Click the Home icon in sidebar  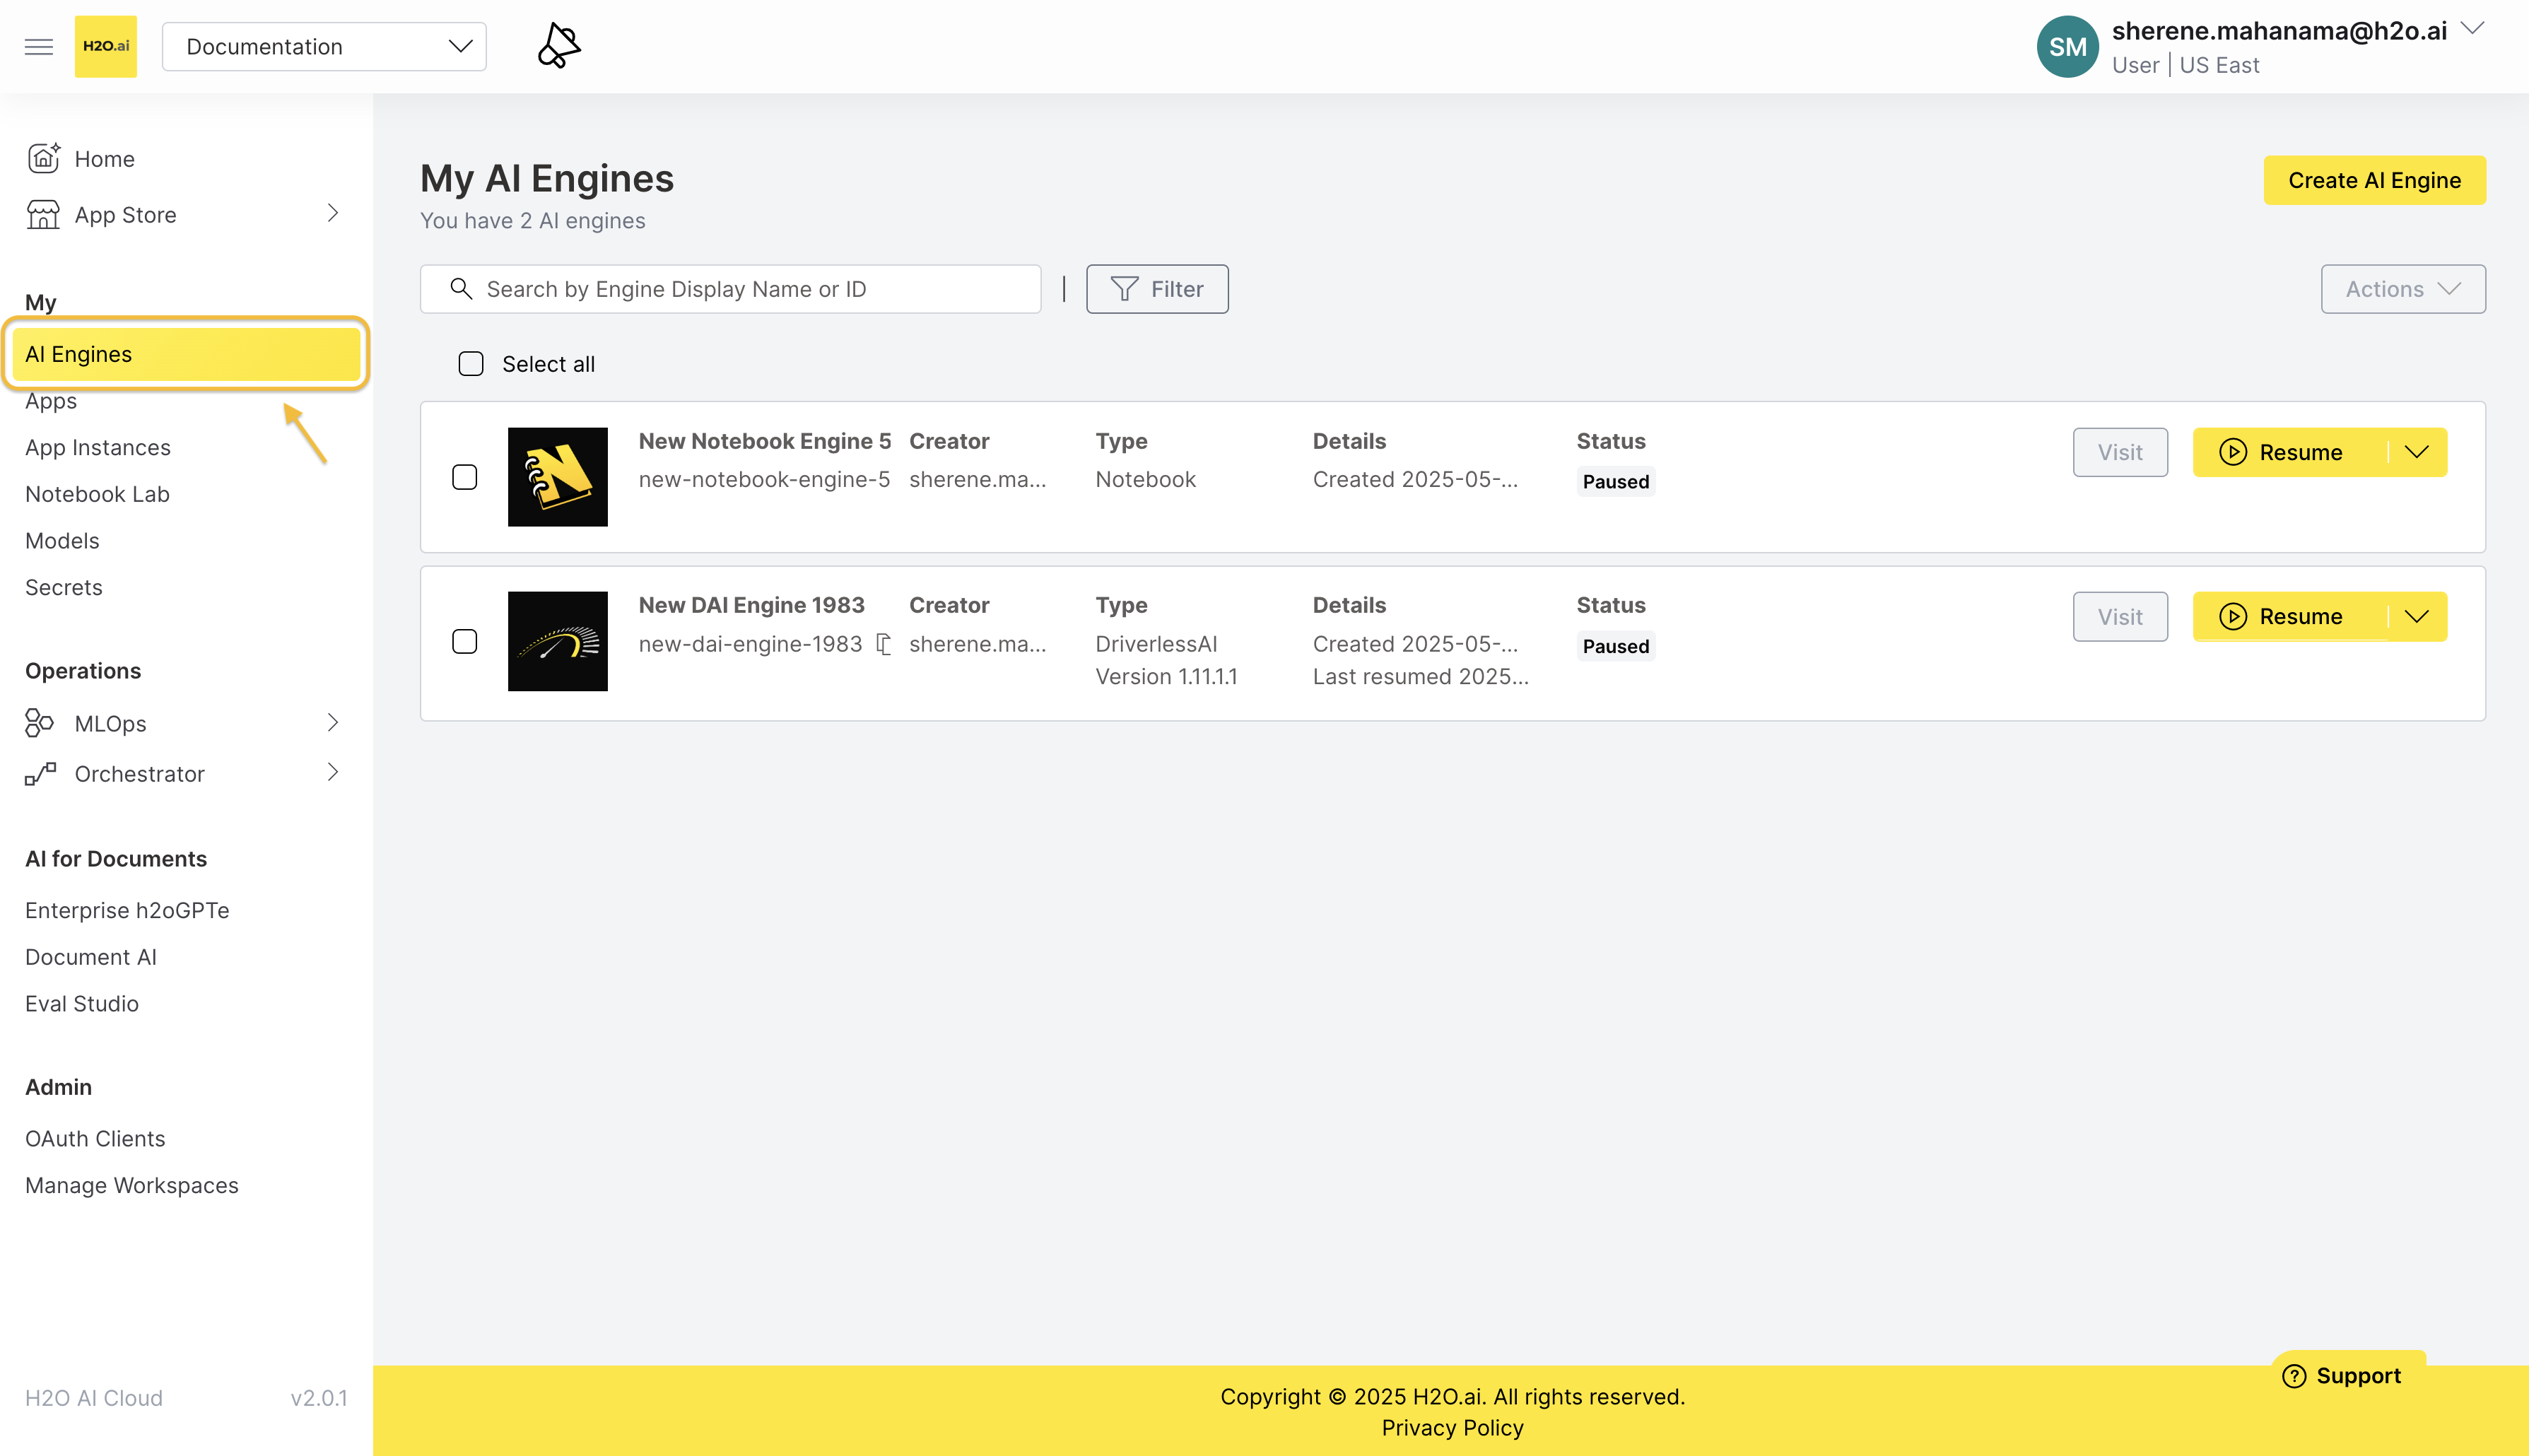[44, 158]
